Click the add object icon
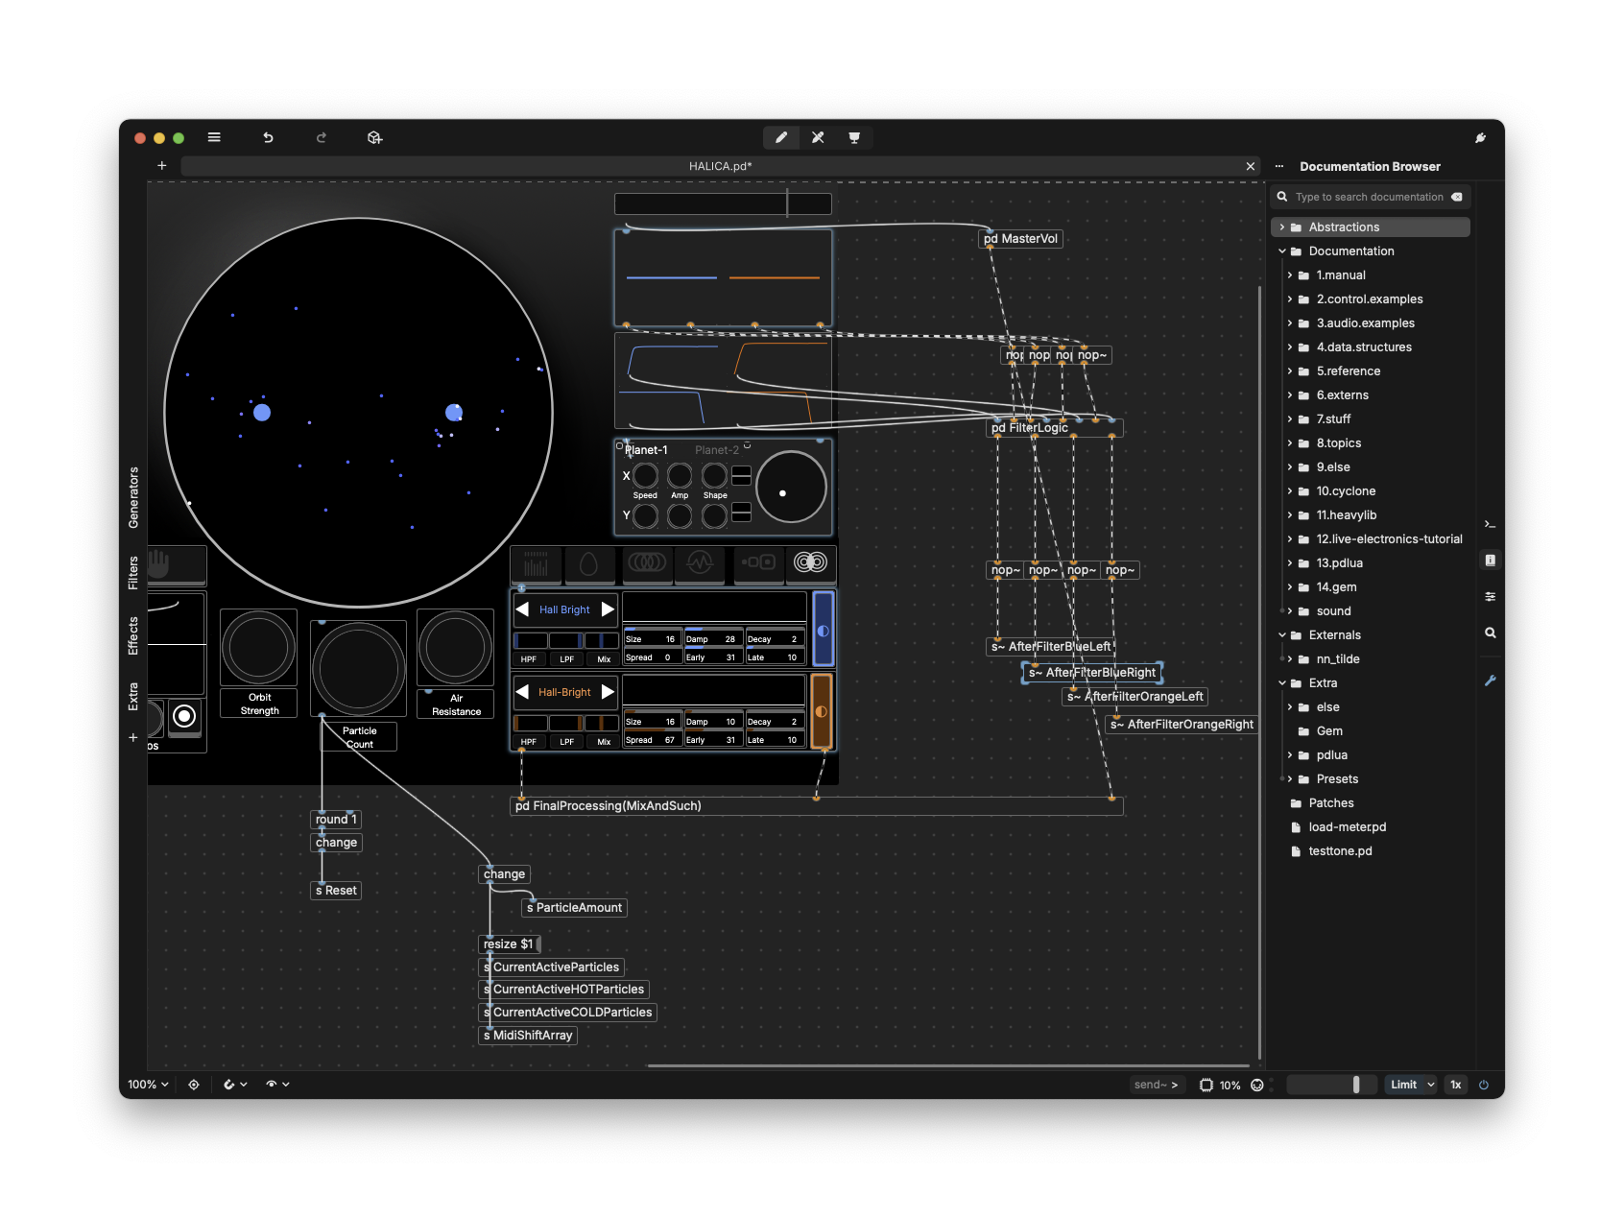Image resolution: width=1624 pixels, height=1218 pixels. coord(374,137)
